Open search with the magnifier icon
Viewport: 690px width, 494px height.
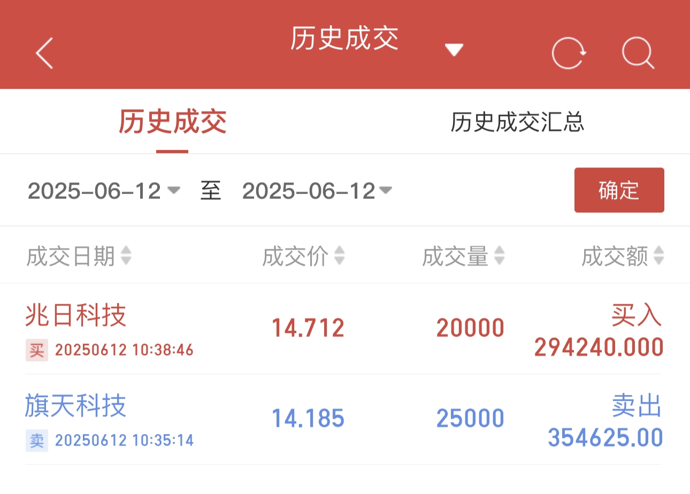(x=639, y=53)
